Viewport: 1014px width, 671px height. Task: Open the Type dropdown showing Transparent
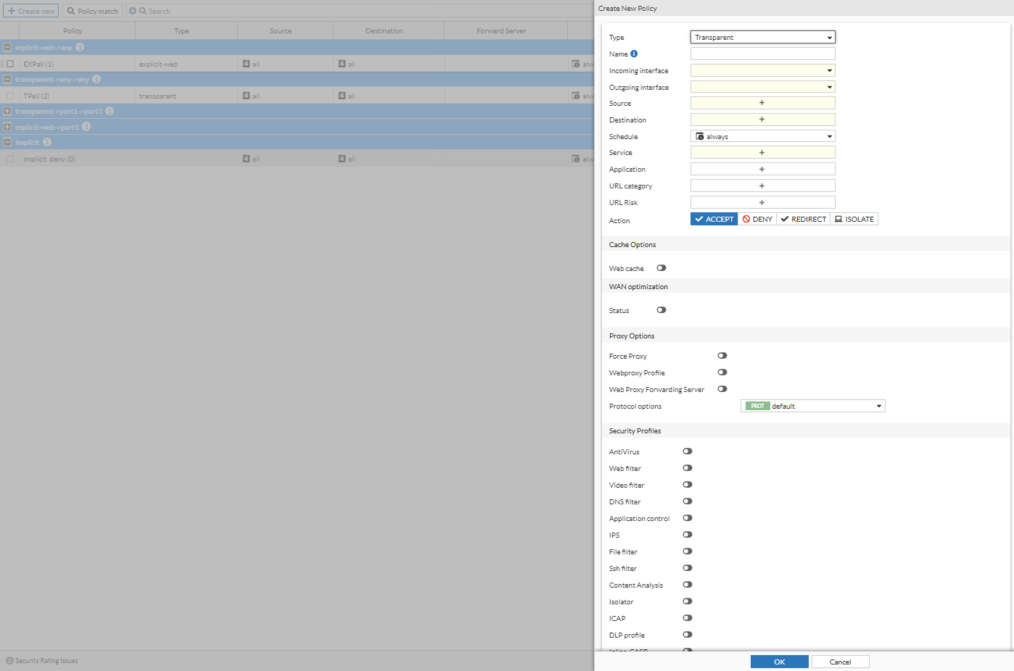point(762,37)
